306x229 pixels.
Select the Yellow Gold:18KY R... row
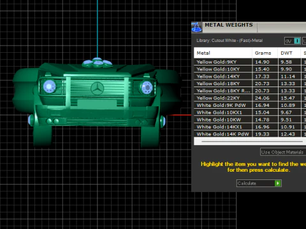pyautogui.click(x=250, y=91)
